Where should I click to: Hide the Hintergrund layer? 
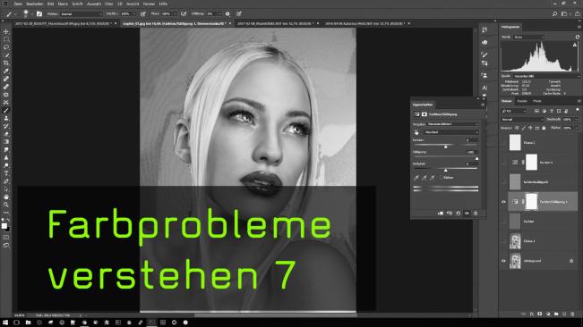[x=504, y=261]
